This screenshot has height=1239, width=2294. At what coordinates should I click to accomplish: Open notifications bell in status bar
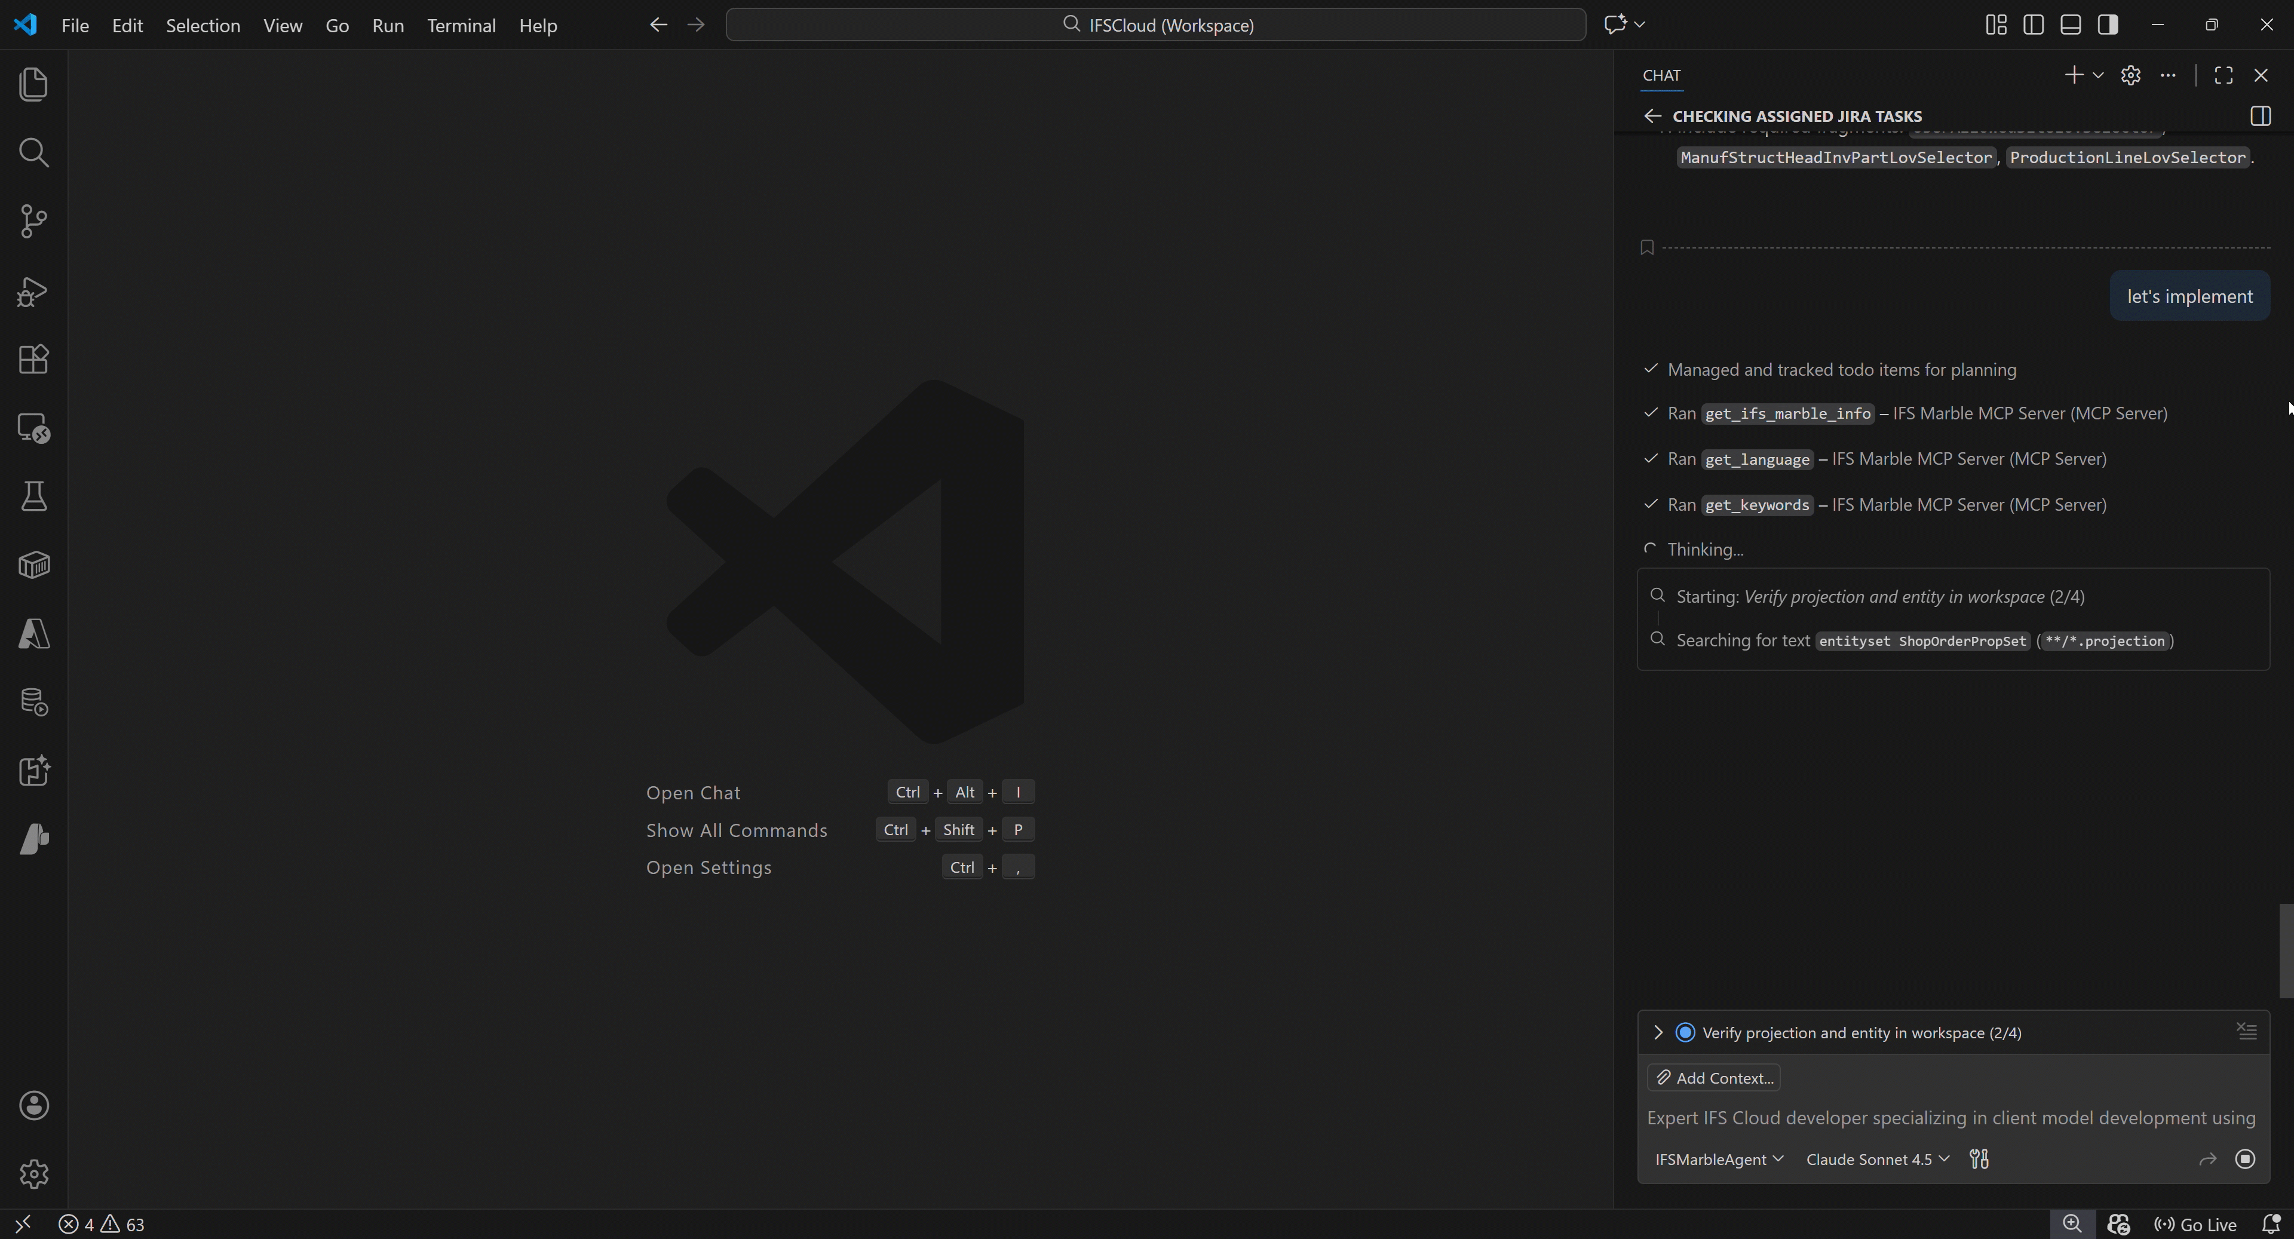(x=2271, y=1224)
